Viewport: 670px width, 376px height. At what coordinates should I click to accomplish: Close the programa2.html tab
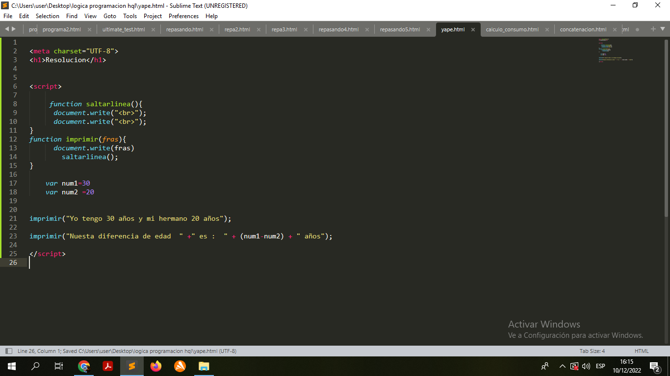tap(89, 29)
